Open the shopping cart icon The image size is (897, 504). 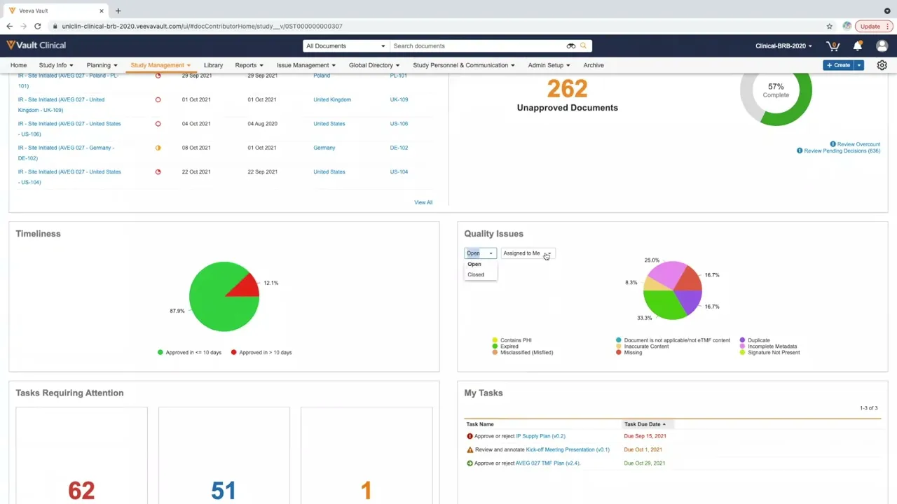(x=833, y=46)
